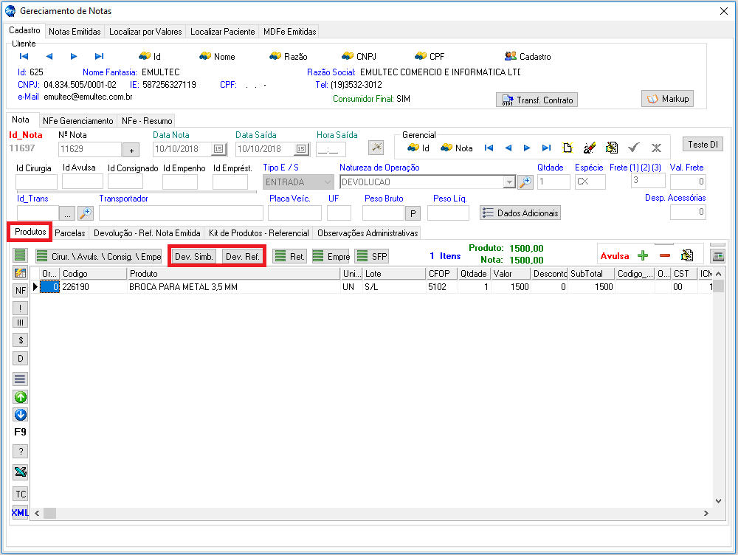Click the Dados Adicionais button
Screen dimensions: 738x555
(x=520, y=213)
